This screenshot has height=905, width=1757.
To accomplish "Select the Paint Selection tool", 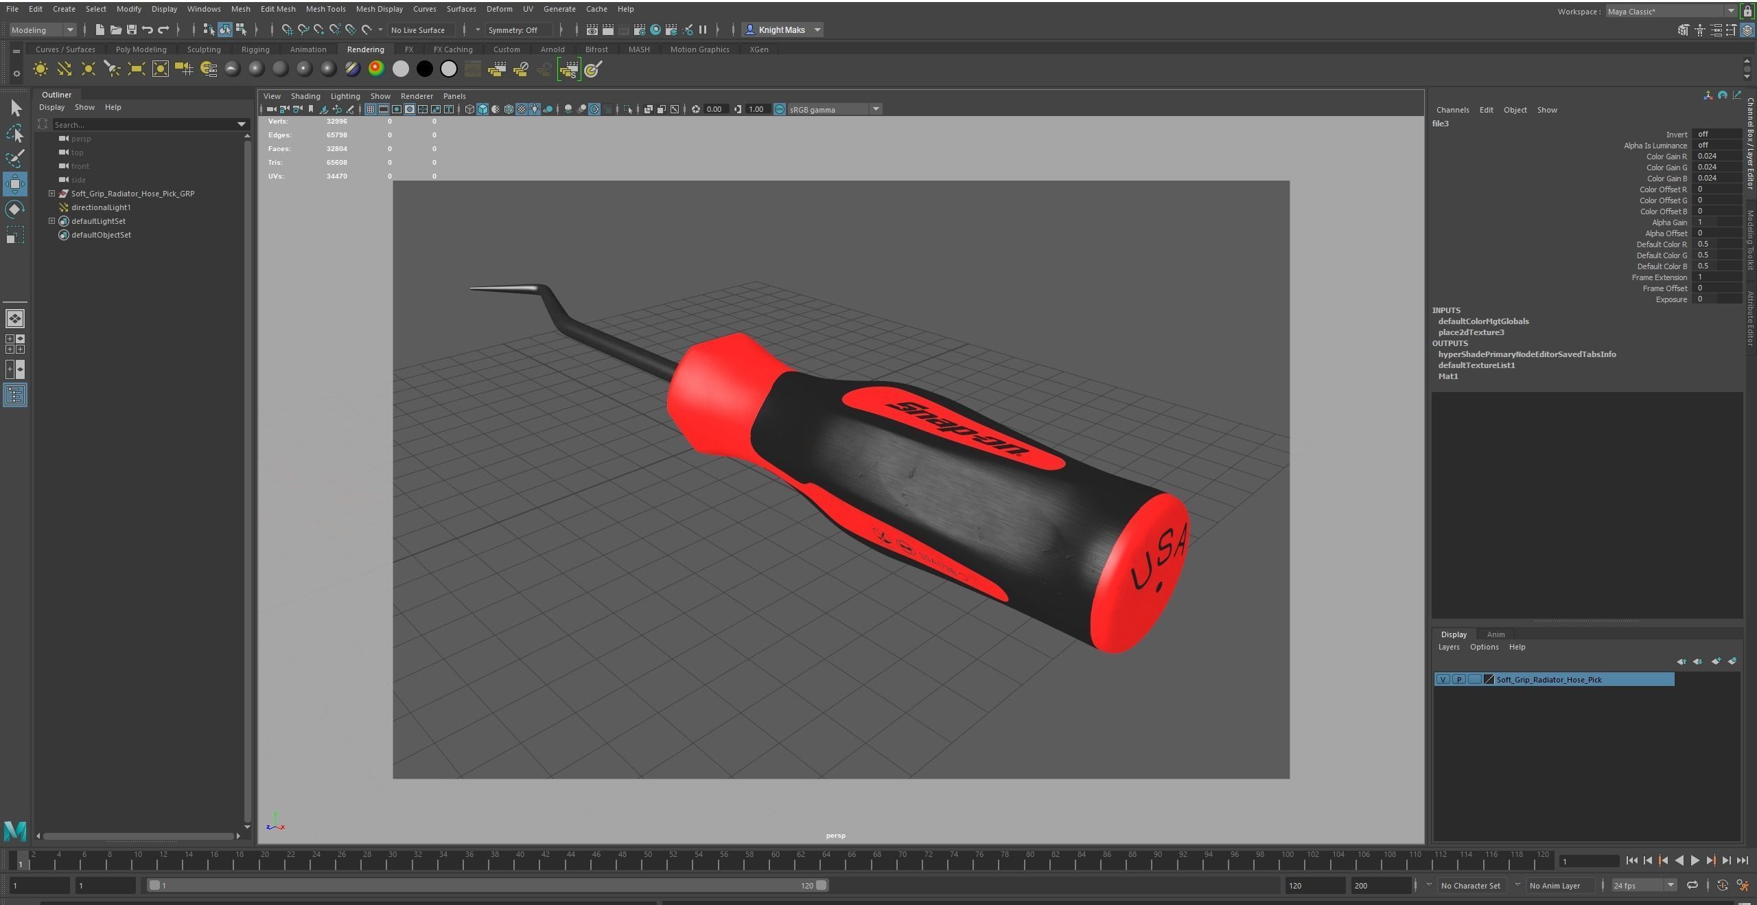I will coord(15,159).
